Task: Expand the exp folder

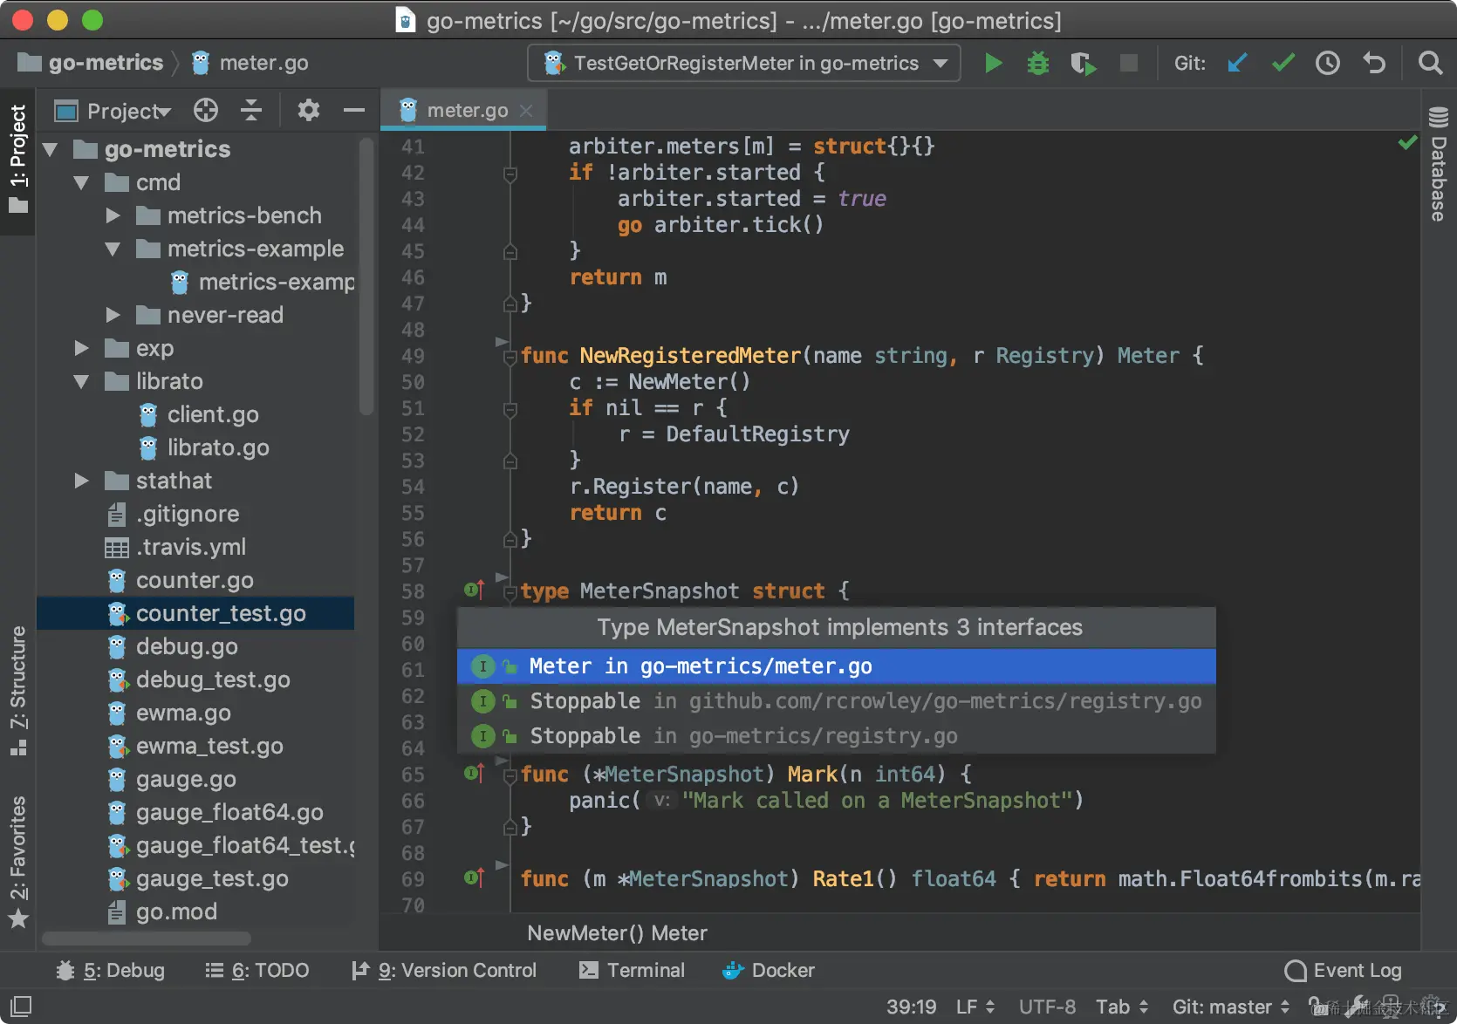Action: [x=82, y=348]
